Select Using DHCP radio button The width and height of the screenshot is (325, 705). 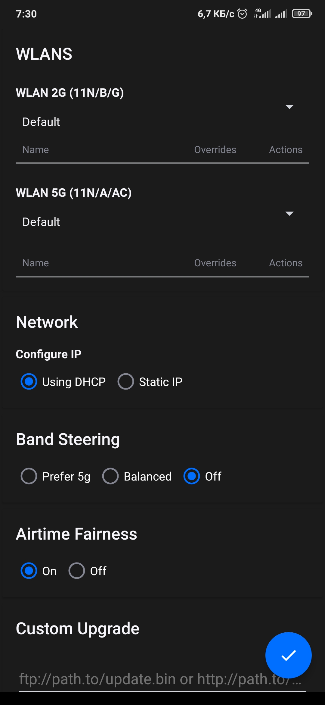(29, 381)
